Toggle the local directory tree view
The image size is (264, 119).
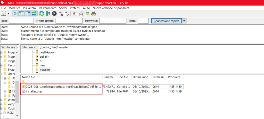[x=21, y=13]
